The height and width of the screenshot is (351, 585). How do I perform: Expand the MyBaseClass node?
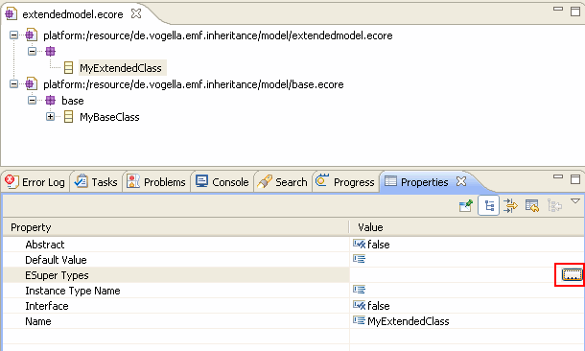coord(50,117)
